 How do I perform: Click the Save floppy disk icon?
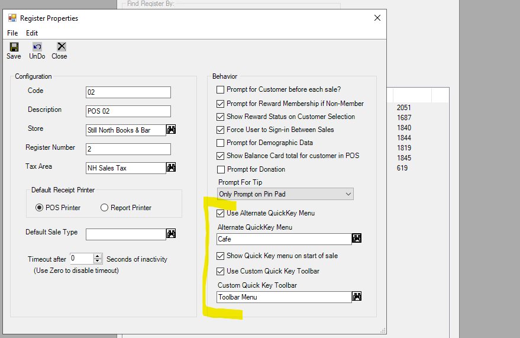(x=14, y=47)
